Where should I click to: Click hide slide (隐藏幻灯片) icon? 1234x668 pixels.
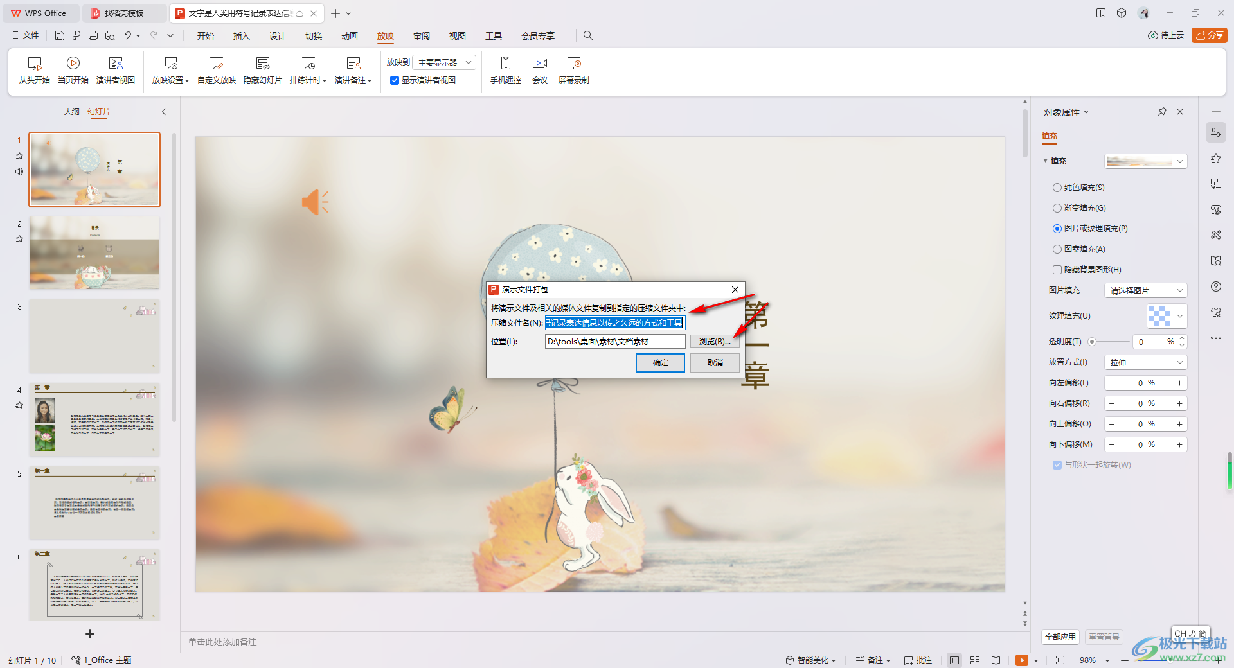pos(263,63)
